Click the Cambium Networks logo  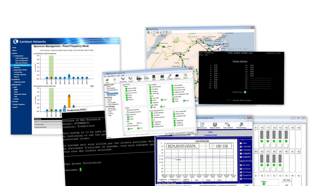click(x=30, y=42)
